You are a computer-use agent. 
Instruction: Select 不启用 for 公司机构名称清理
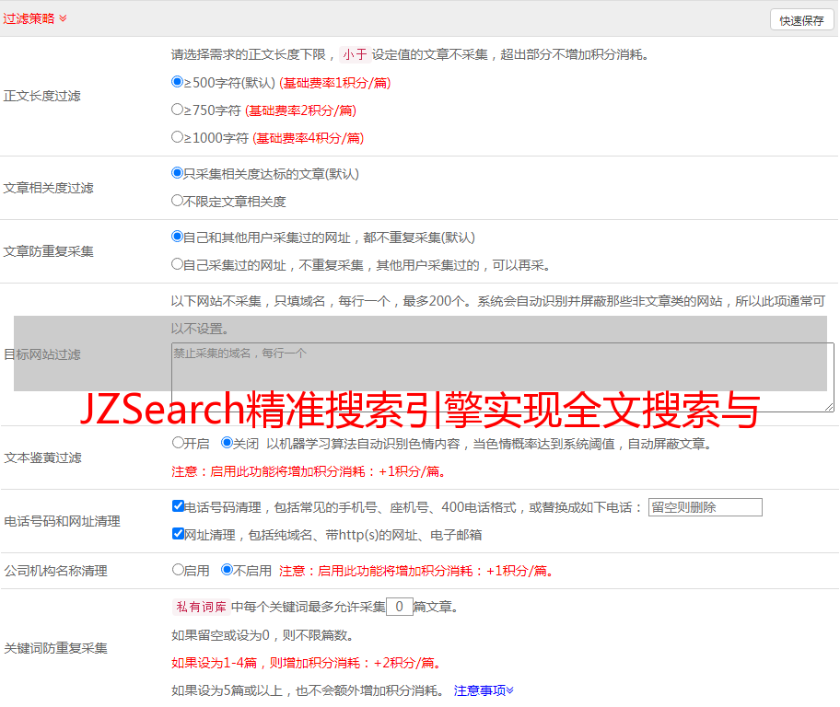[227, 570]
